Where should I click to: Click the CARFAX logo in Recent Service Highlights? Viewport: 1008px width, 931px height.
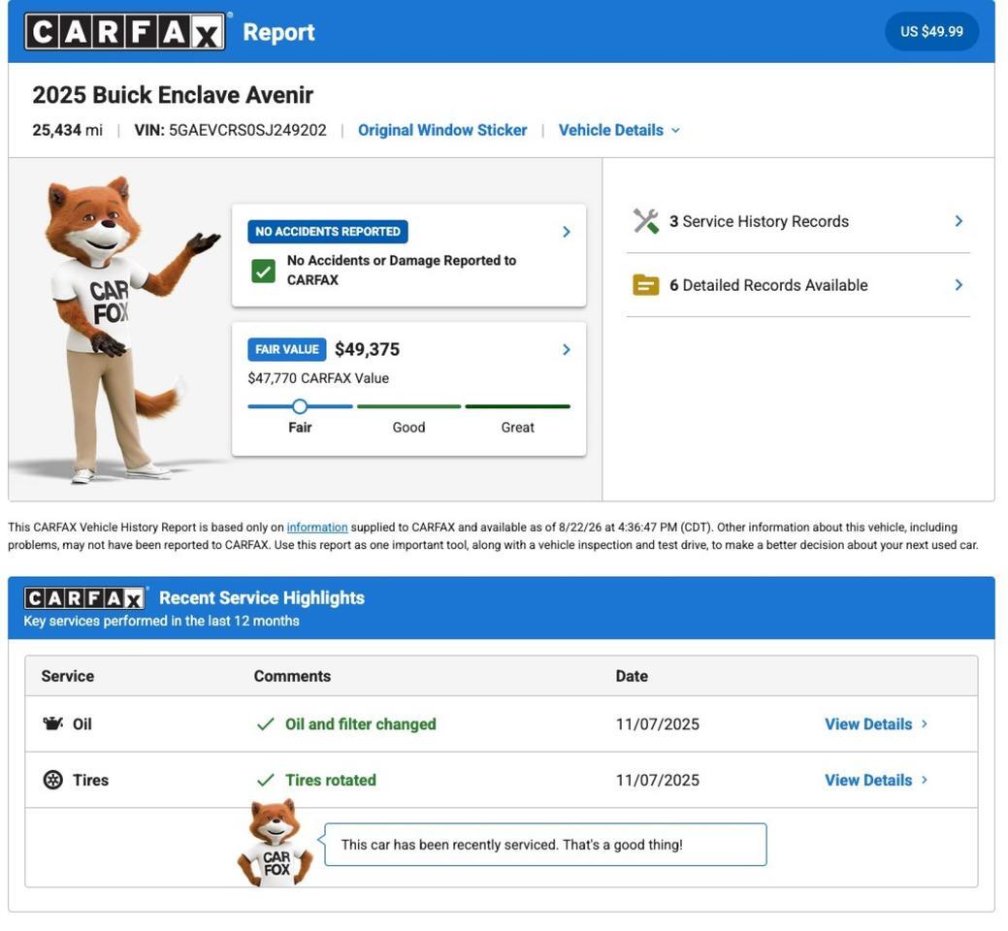pos(84,598)
